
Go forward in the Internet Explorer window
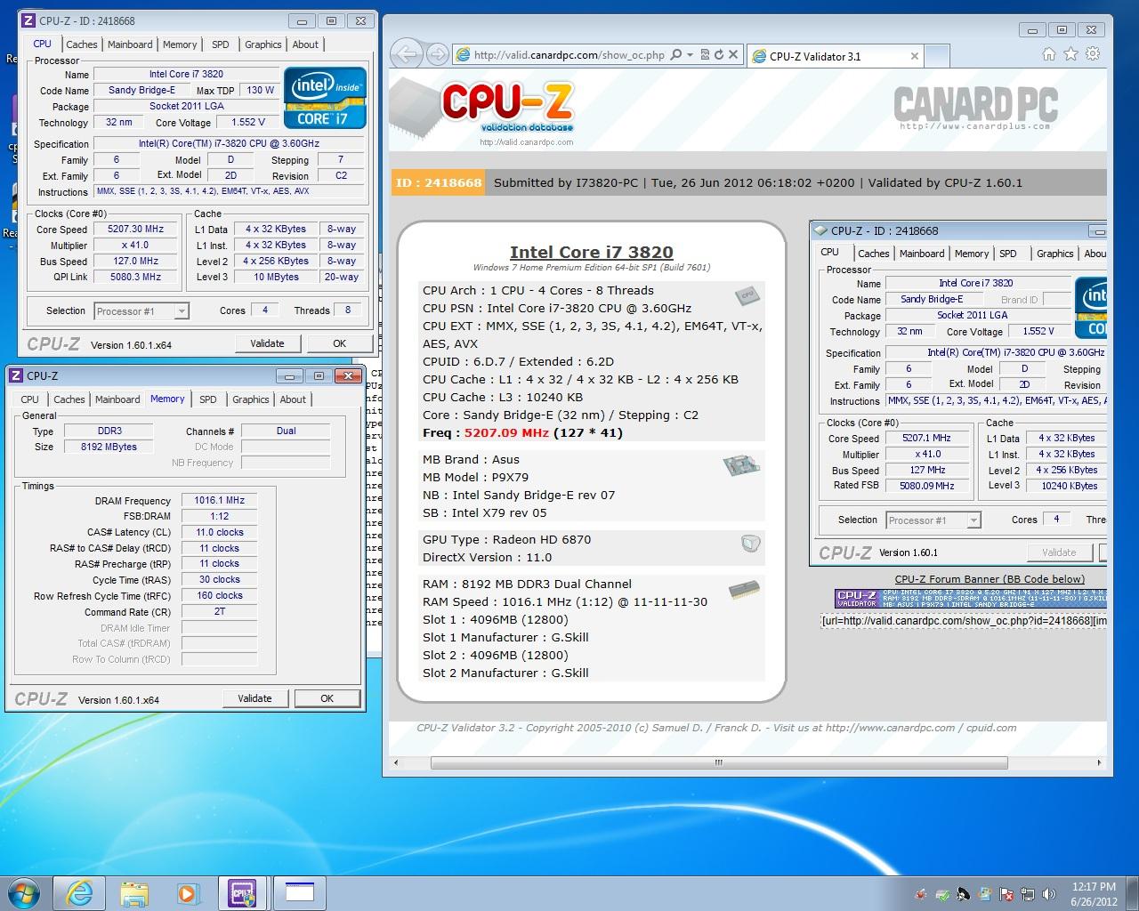[x=437, y=55]
